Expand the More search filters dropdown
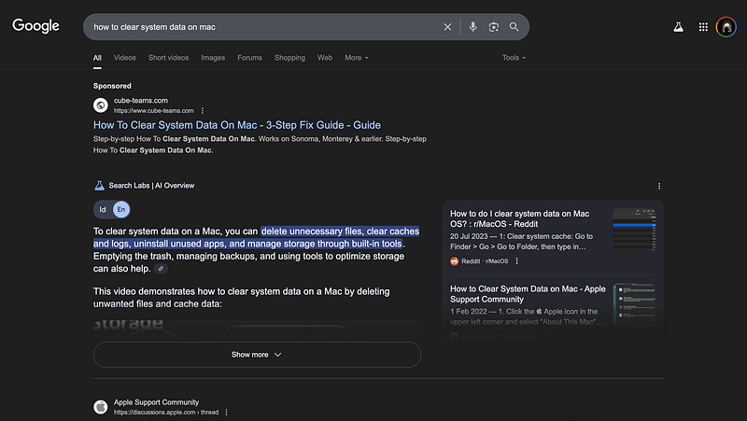 tap(356, 58)
